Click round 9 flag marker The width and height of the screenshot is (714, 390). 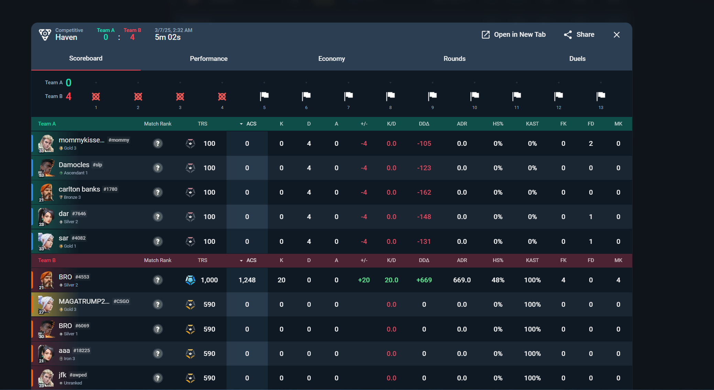(x=432, y=96)
